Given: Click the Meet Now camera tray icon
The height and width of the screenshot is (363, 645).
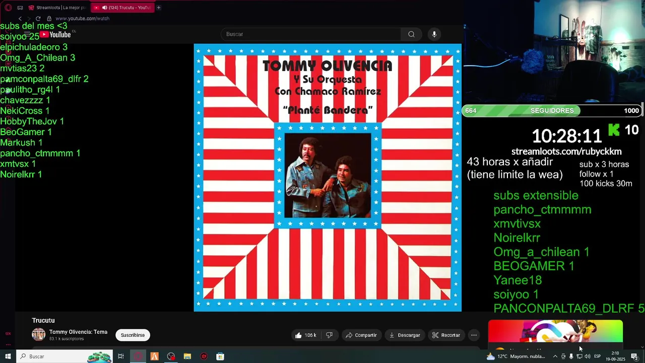Looking at the screenshot, I should pyautogui.click(x=563, y=356).
